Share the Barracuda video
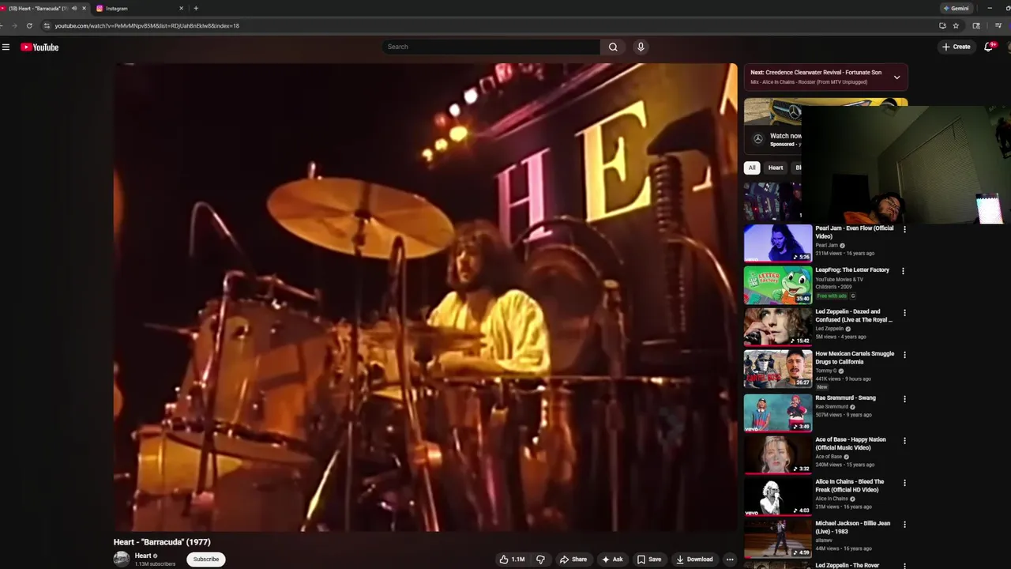This screenshot has height=569, width=1011. pos(573,559)
